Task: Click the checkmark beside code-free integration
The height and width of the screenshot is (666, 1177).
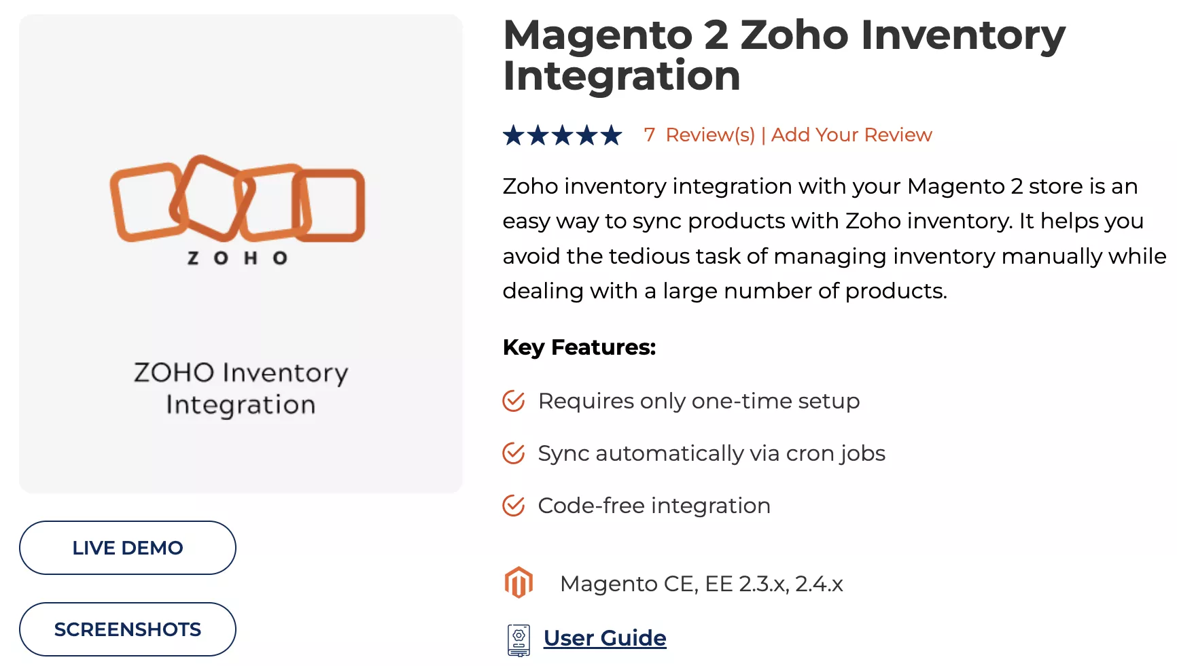Action: (x=513, y=505)
